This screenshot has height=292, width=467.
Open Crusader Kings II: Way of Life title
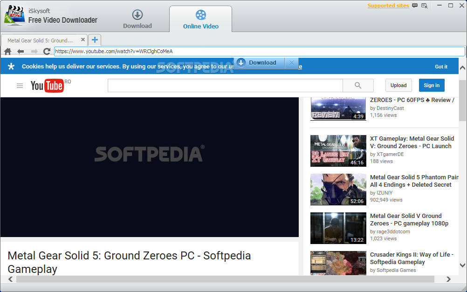point(412,258)
